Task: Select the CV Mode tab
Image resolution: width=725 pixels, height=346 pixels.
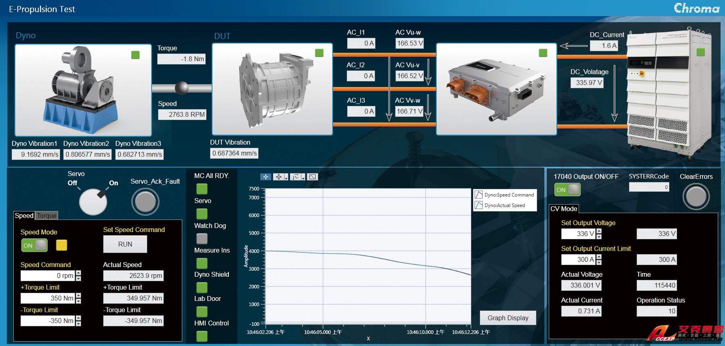Action: pos(563,209)
